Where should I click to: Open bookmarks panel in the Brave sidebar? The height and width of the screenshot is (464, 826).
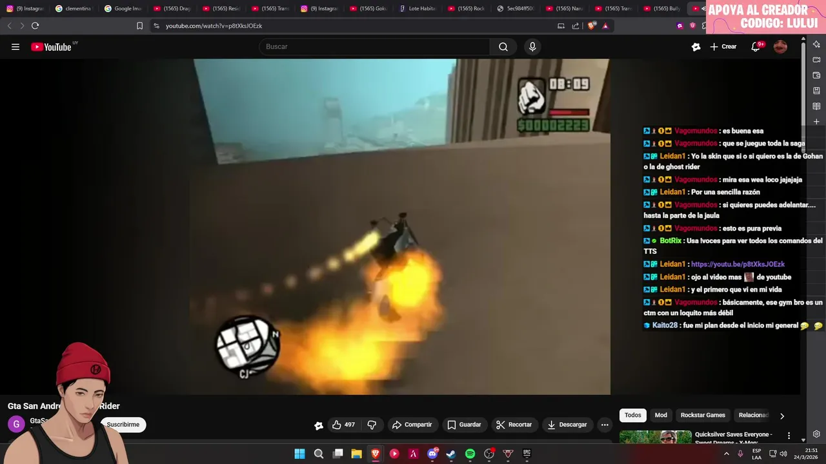point(816,91)
